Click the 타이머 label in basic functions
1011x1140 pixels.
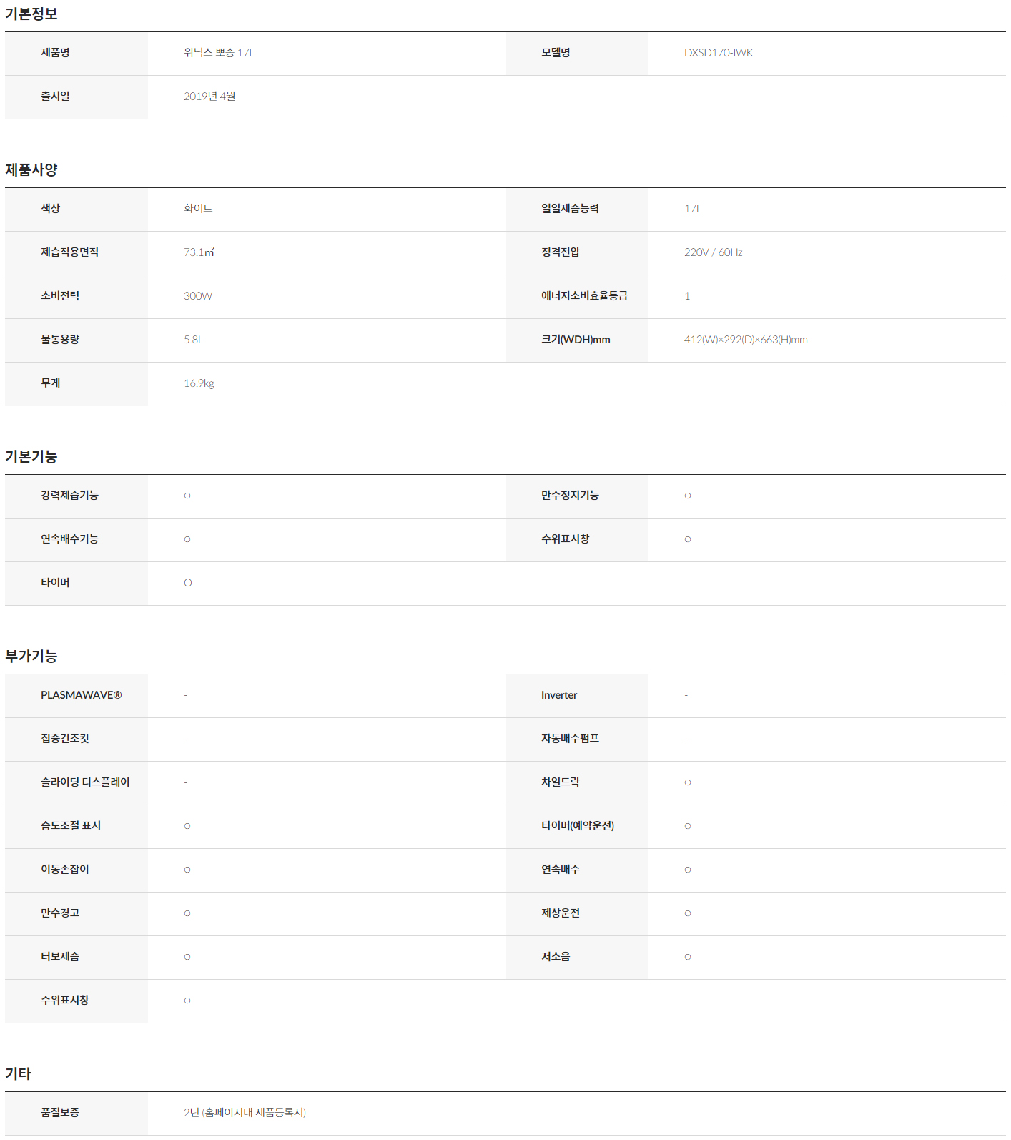tap(55, 583)
